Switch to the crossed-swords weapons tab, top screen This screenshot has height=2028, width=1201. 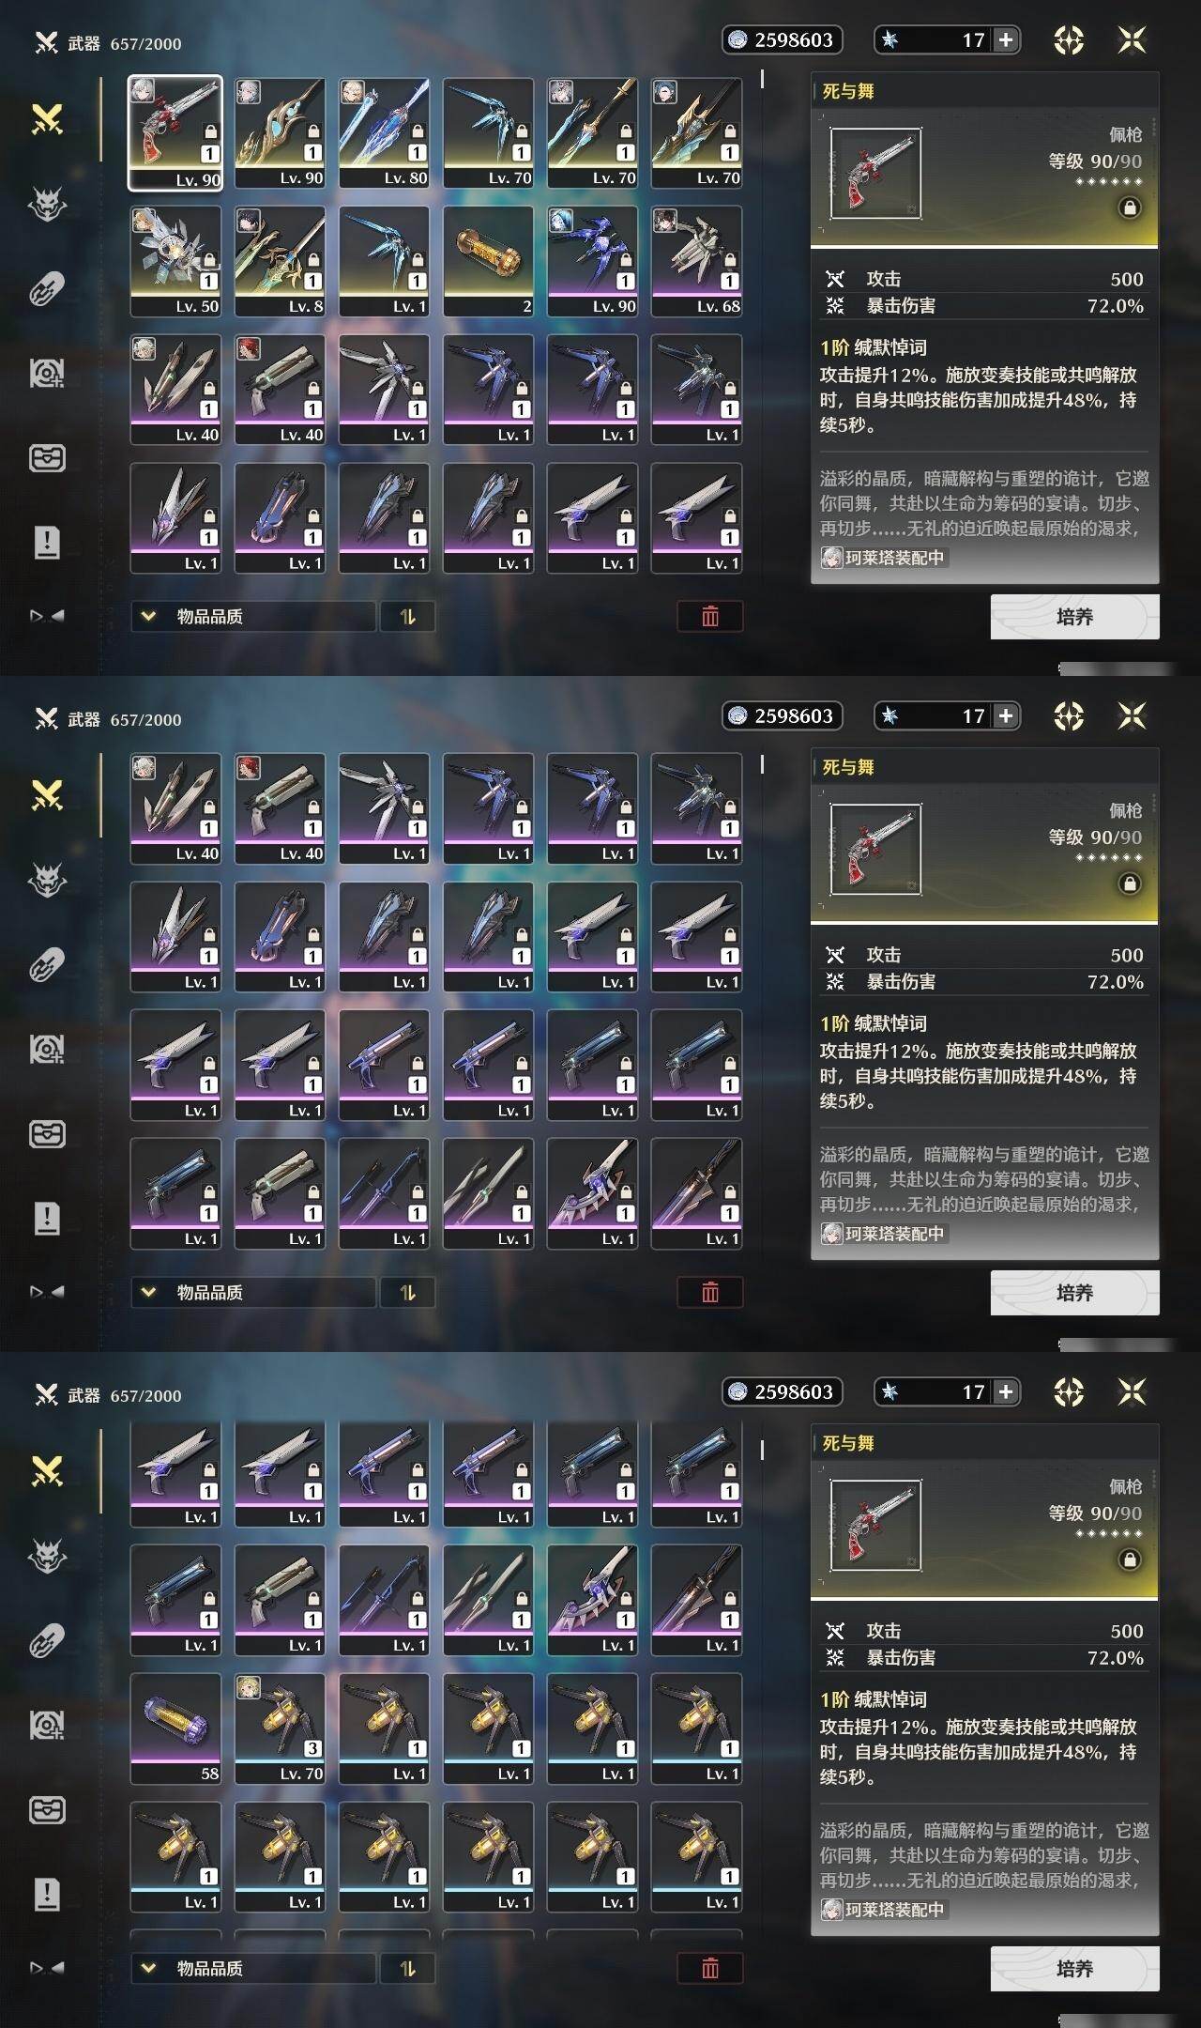tap(47, 119)
